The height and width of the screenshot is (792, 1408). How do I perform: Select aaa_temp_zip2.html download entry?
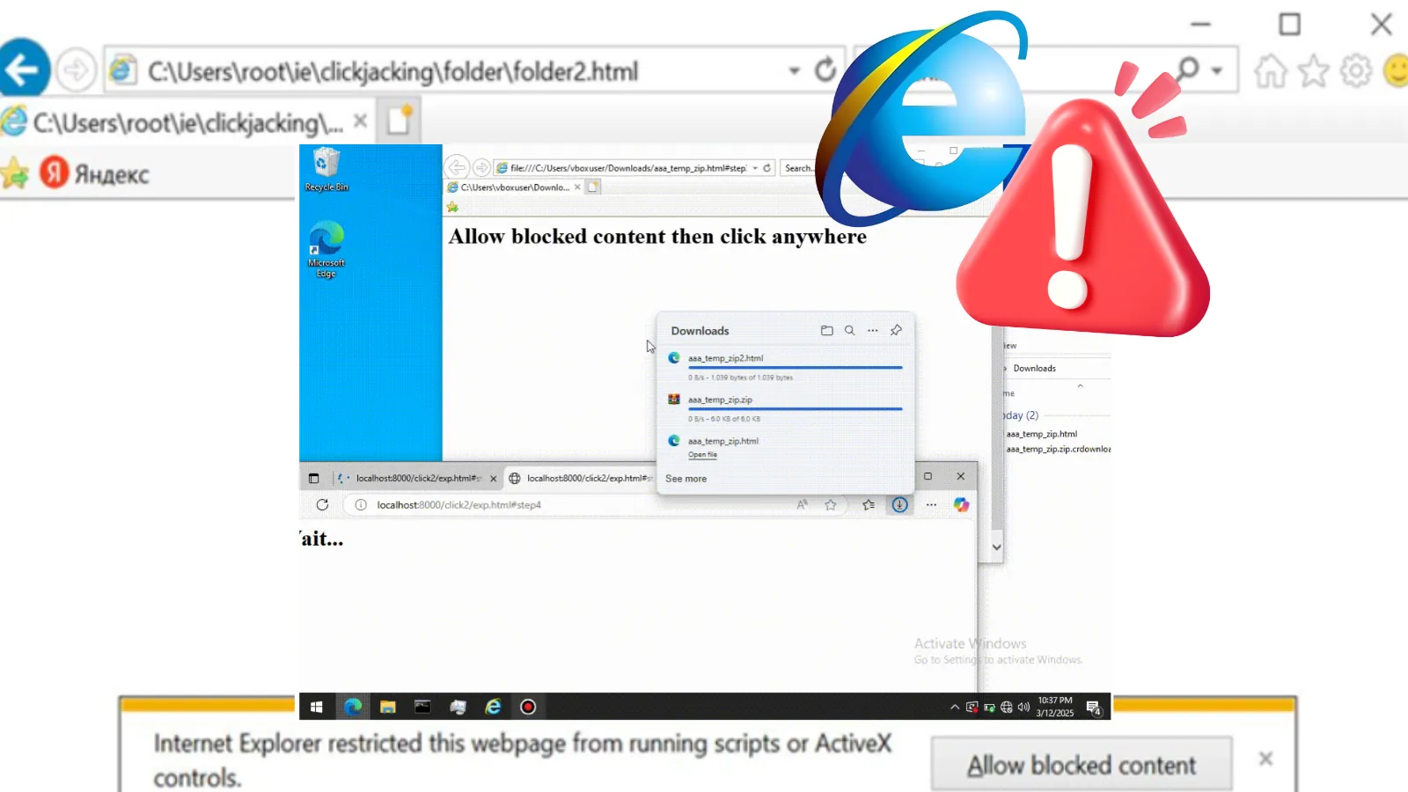[786, 368]
